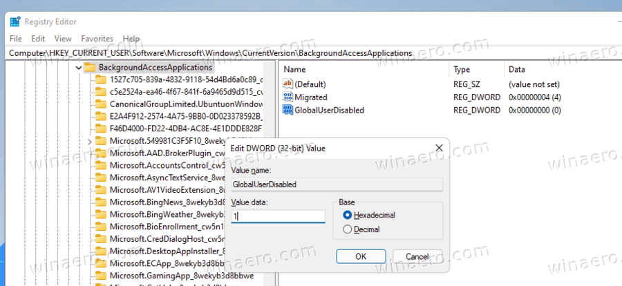Cancel the Edit DWORD dialog
This screenshot has width=622, height=286.
pos(417,256)
